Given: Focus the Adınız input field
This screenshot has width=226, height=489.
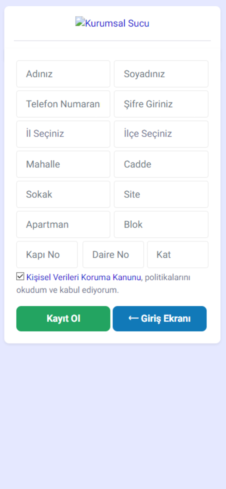Looking at the screenshot, I should [x=63, y=74].
